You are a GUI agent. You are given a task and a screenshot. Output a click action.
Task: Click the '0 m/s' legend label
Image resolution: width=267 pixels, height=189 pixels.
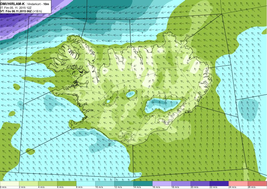pyautogui.click(x=3, y=187)
